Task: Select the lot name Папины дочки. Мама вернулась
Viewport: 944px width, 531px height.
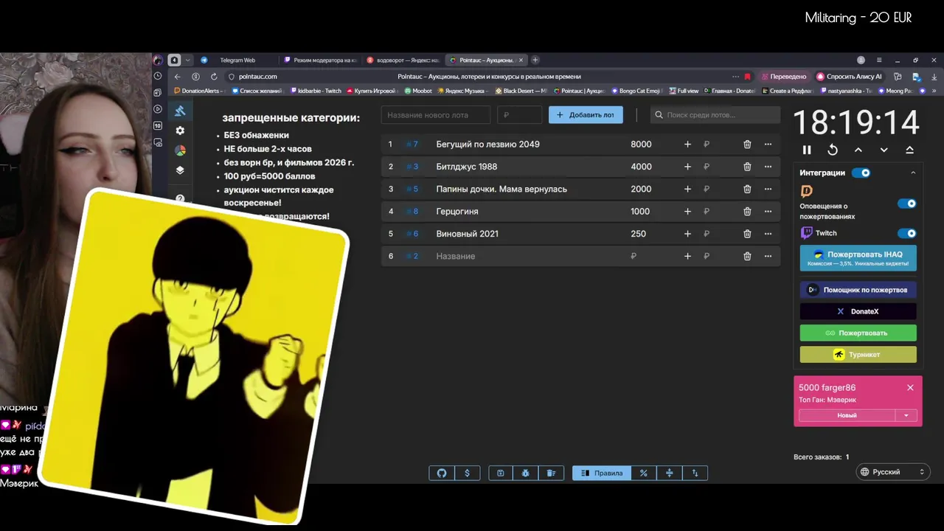Action: [x=502, y=189]
